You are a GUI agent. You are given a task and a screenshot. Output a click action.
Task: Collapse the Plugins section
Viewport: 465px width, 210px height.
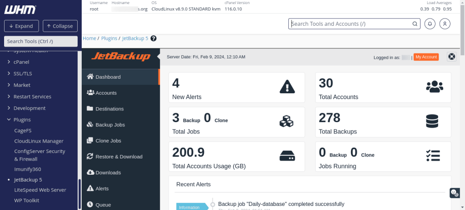point(22,119)
